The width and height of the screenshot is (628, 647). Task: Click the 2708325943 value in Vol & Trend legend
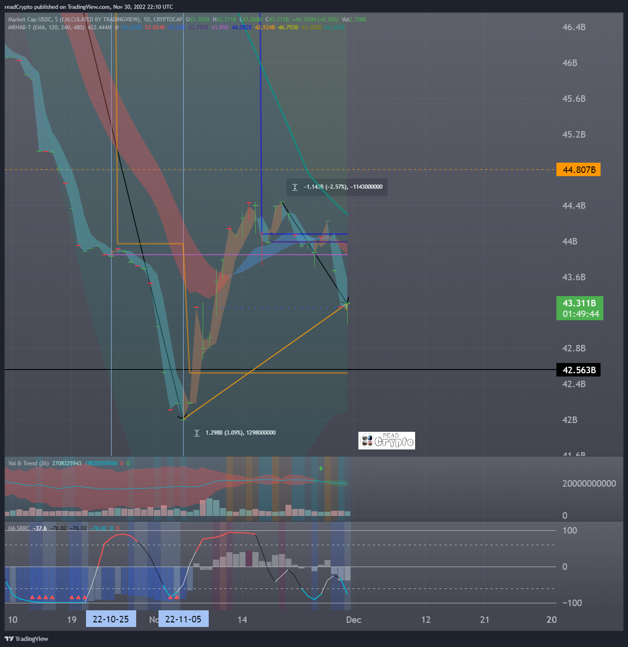[67, 463]
